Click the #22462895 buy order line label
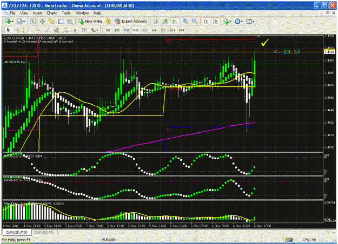This screenshot has width=338, height=244. pyautogui.click(x=15, y=62)
